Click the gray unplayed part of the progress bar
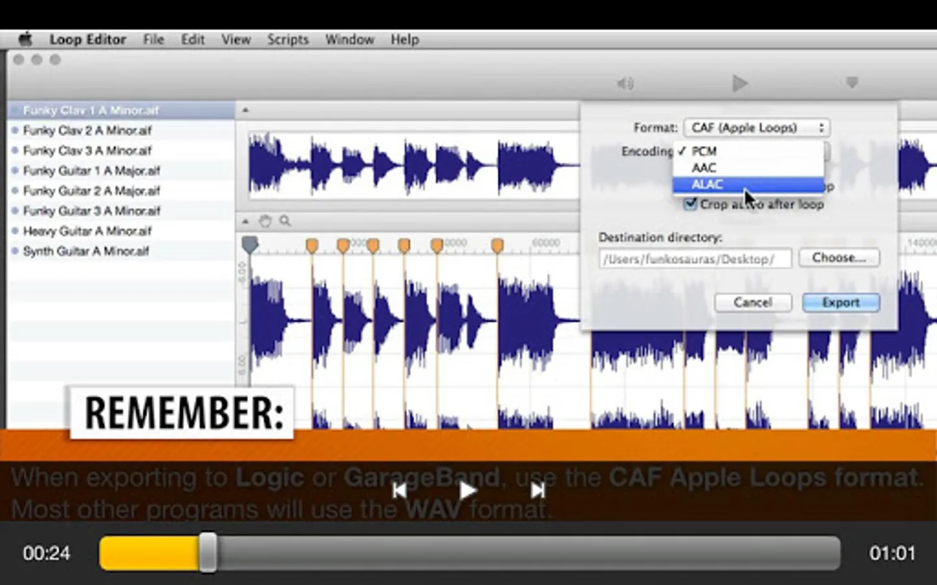937x585 pixels. tap(528, 553)
